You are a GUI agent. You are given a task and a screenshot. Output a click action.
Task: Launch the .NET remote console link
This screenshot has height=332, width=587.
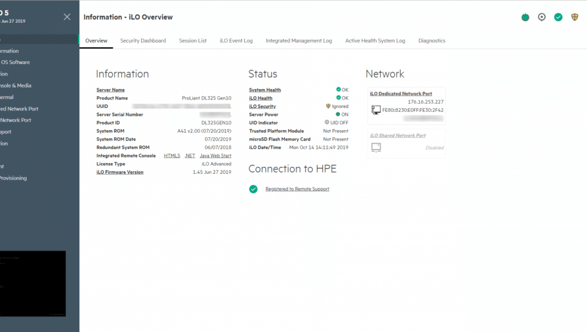tap(190, 156)
